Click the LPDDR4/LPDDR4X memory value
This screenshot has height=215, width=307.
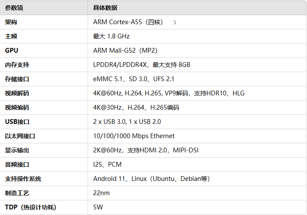click(142, 65)
